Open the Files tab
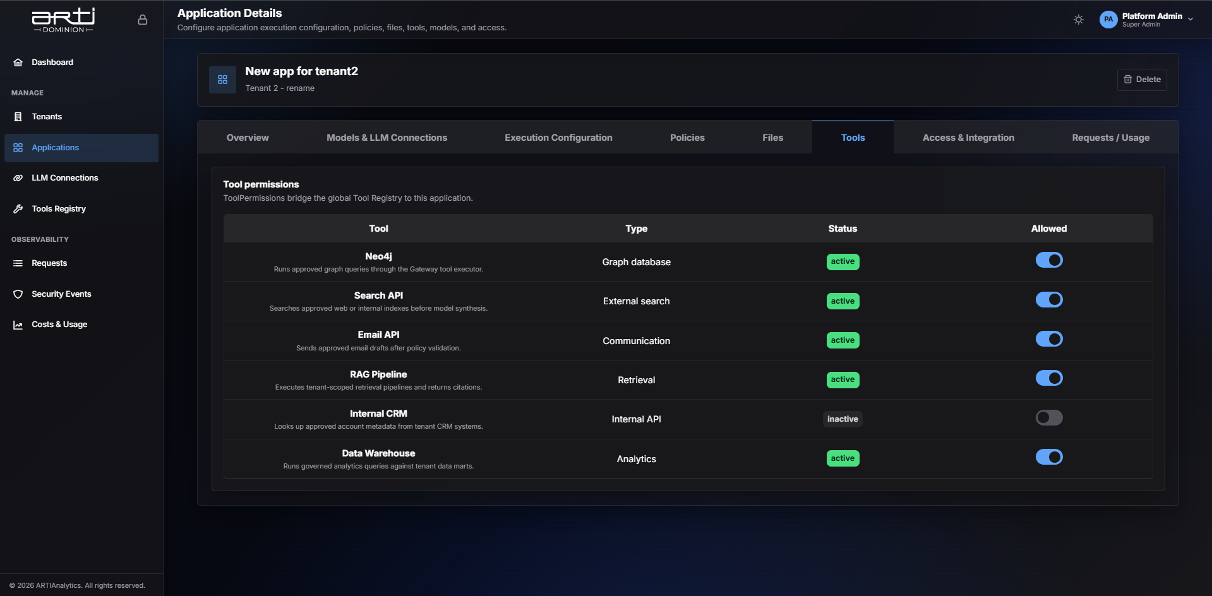 (772, 138)
